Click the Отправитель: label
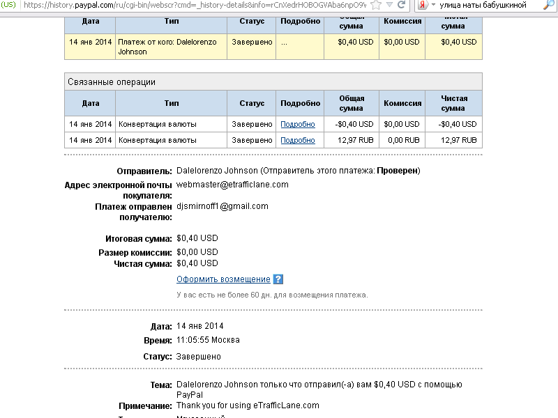Viewport: 558px width, 418px height. pos(144,171)
